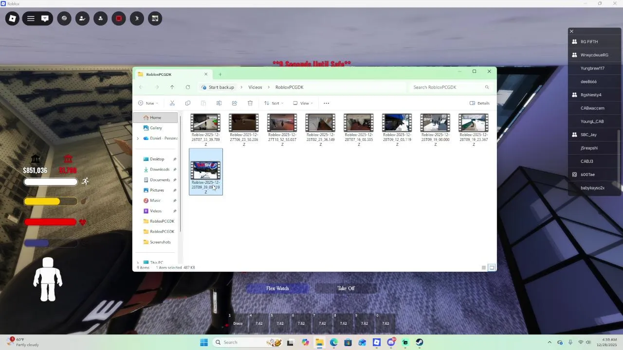Open Pictures quick access folder
The image size is (623, 350).
pos(157,190)
